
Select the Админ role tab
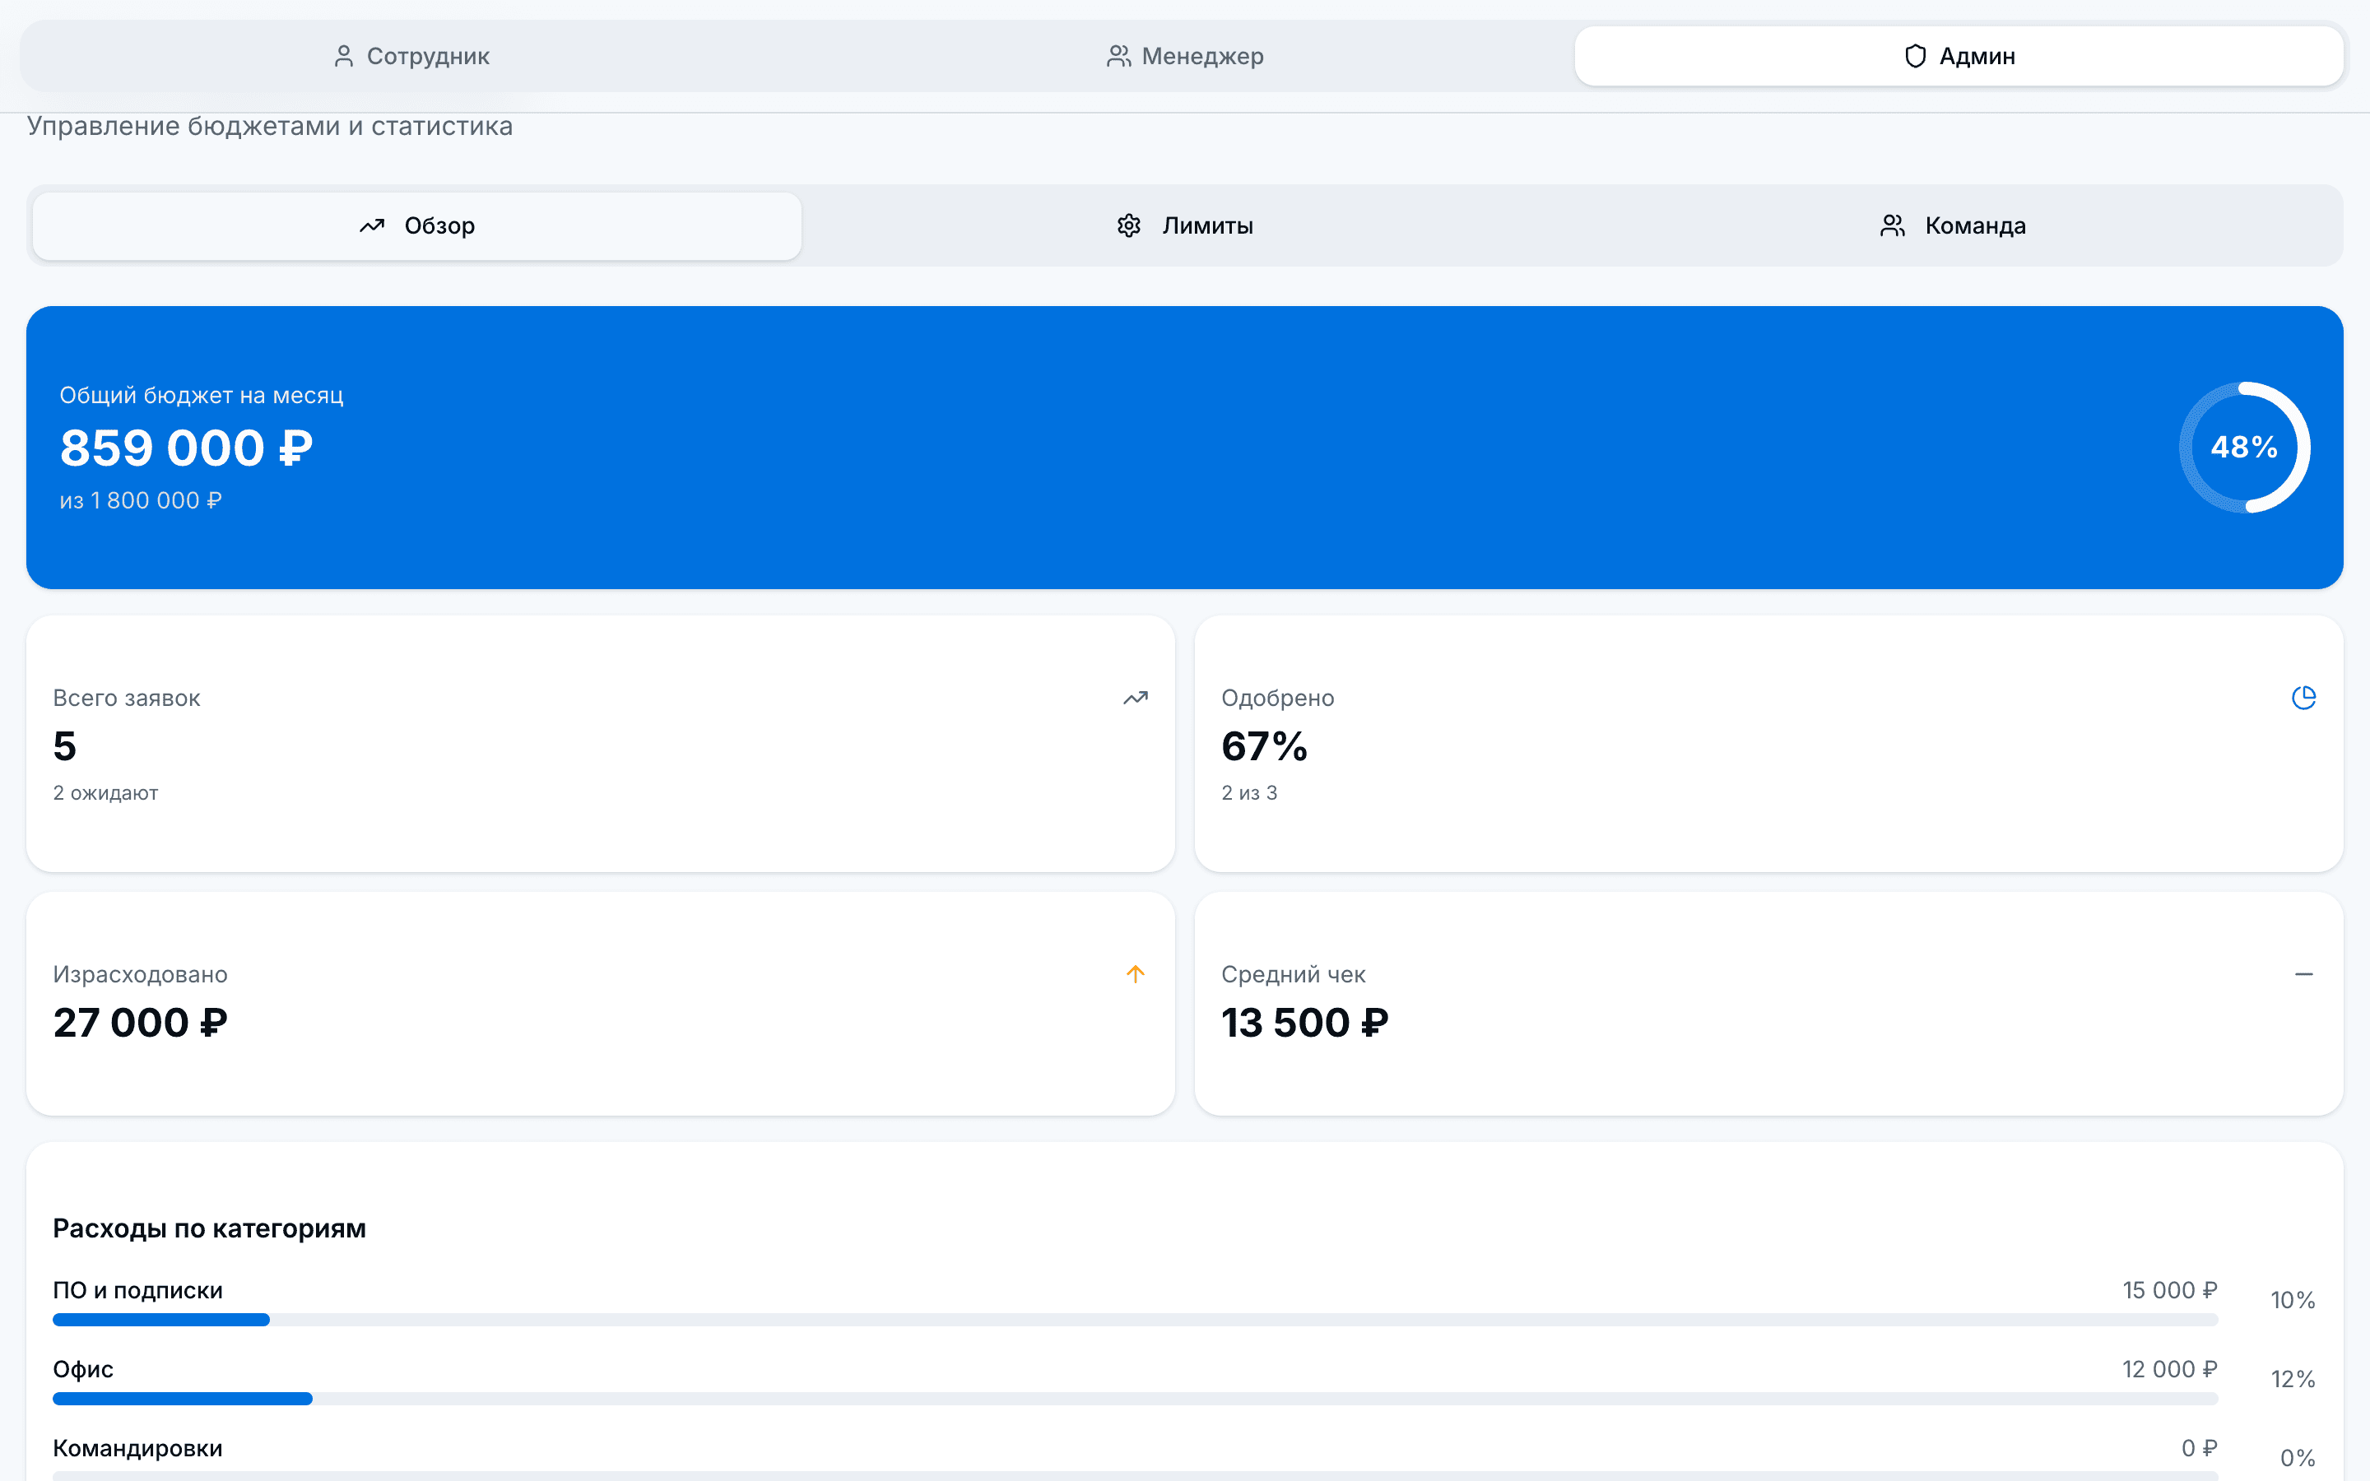tap(1959, 56)
